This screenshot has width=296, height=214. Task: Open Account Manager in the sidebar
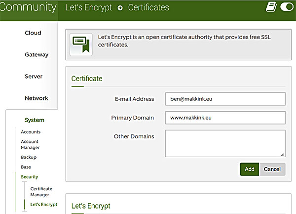click(x=30, y=144)
